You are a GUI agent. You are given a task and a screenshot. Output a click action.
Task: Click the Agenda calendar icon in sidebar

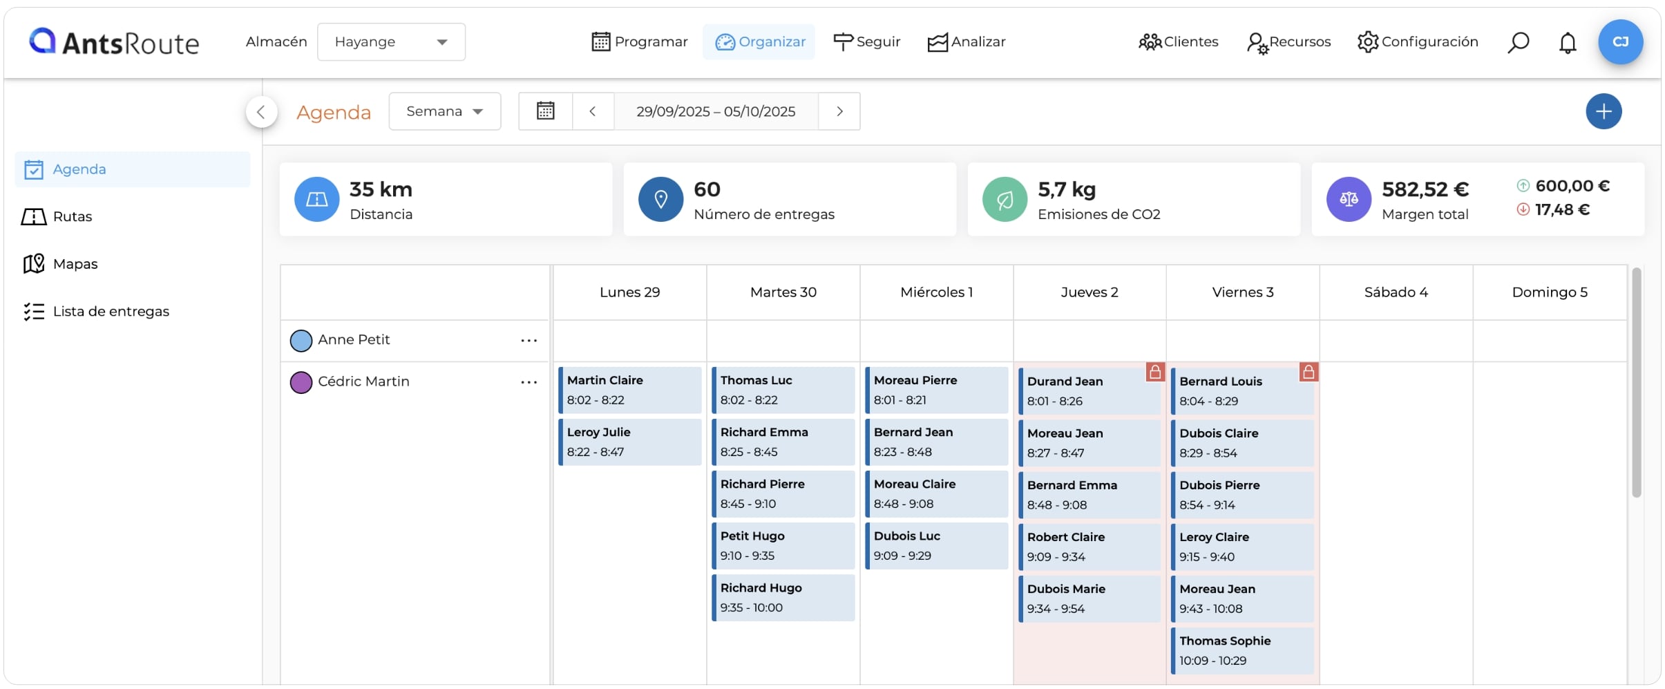tap(34, 169)
